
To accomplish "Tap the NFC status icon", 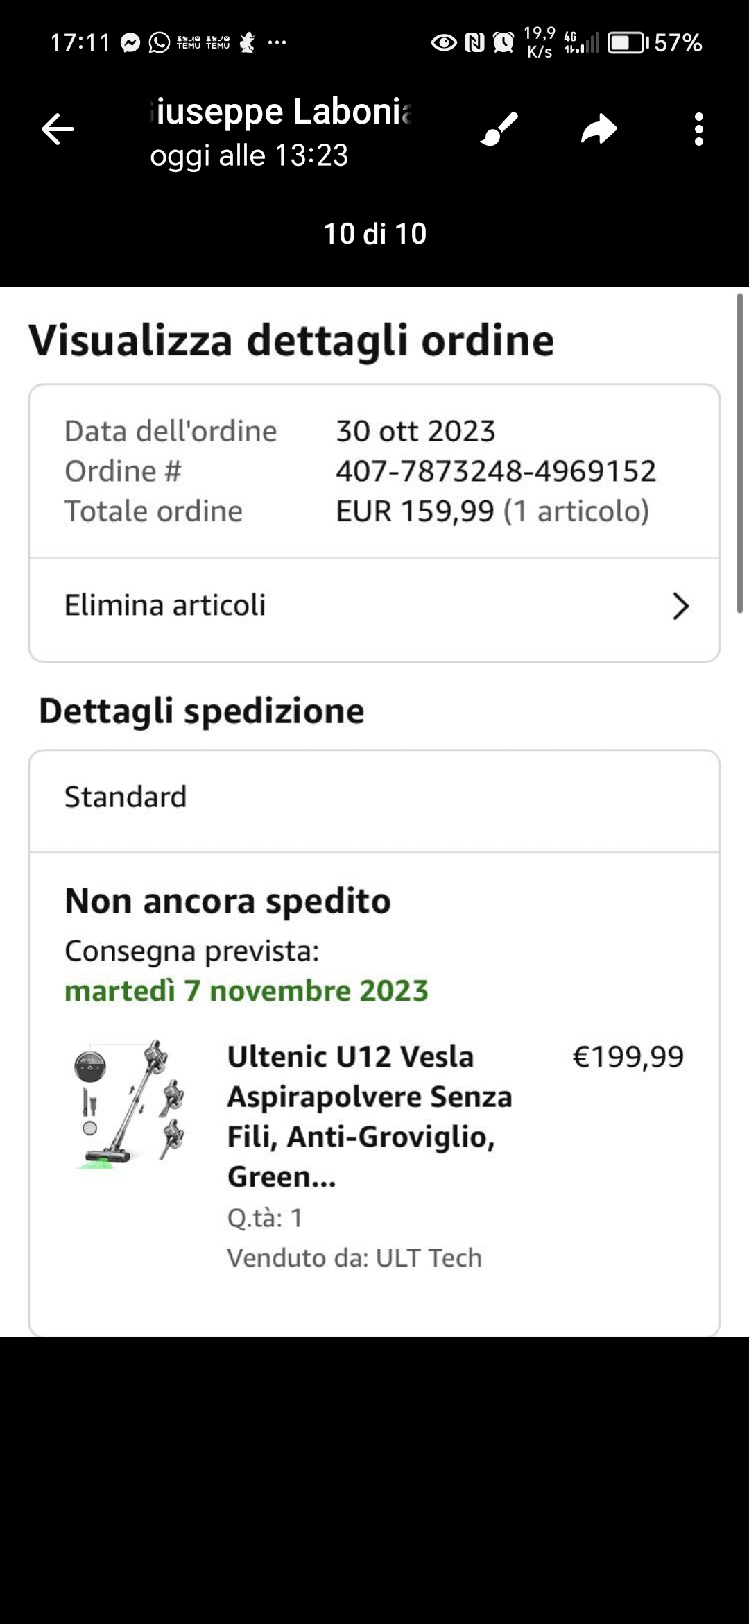I will tap(474, 43).
